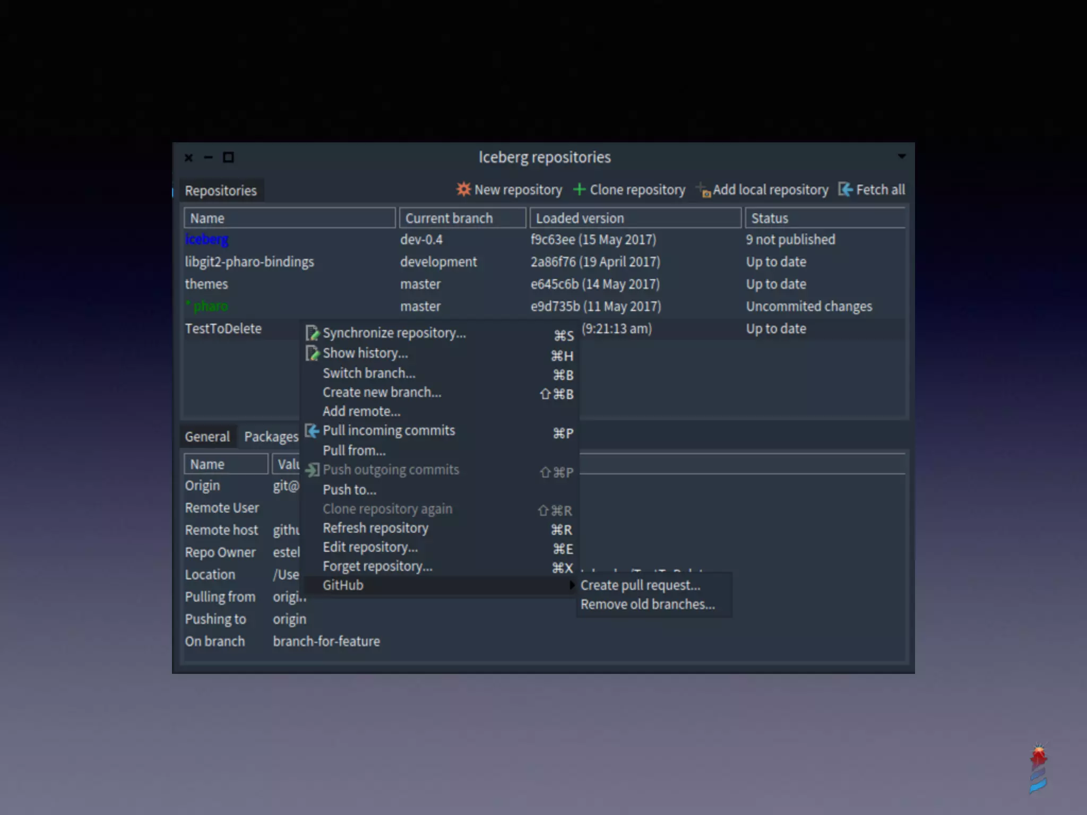Choose Create pull request from submenu

point(640,585)
